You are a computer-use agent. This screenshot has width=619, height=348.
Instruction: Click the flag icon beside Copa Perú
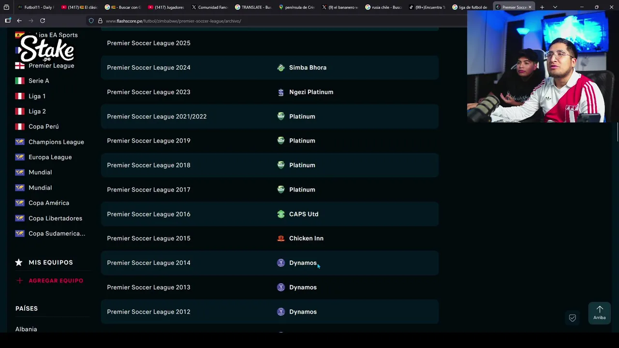click(x=20, y=127)
